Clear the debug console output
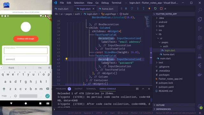This screenshot has width=204, height=115. pyautogui.click(x=137, y=89)
